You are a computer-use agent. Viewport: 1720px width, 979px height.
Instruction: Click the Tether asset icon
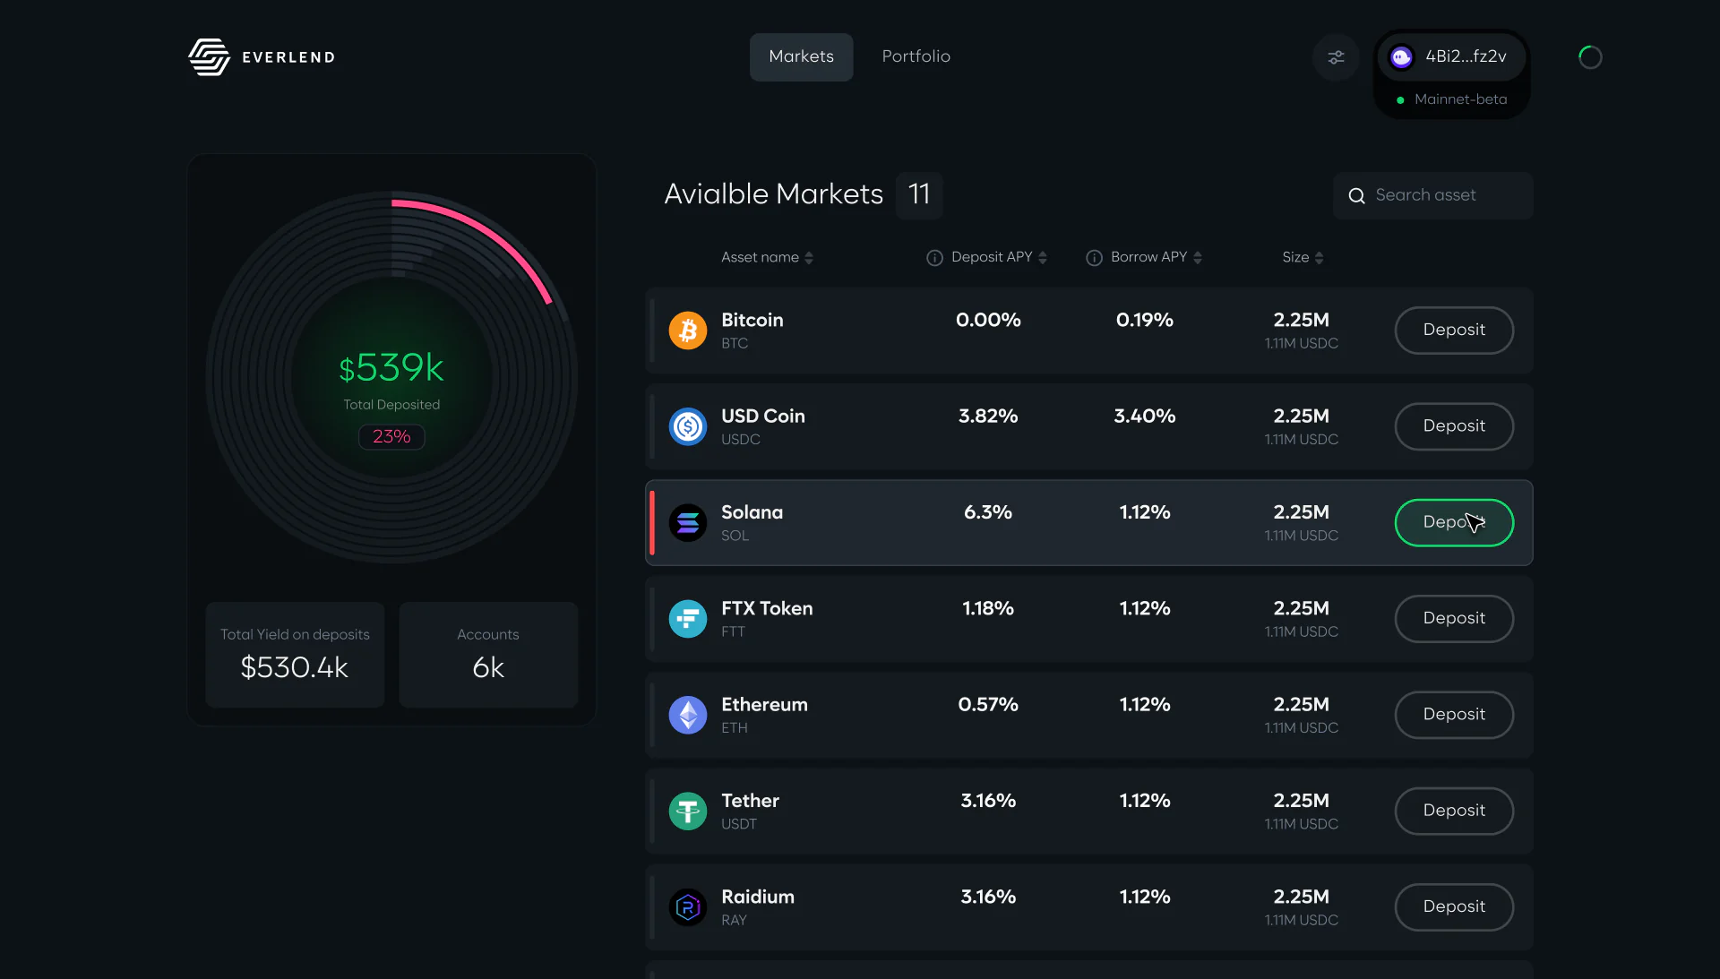click(688, 812)
